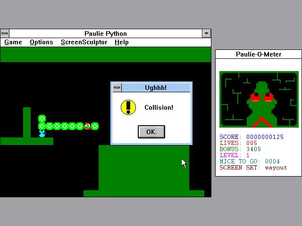Click the Paulie Python minimize arrow button

click(207, 33)
